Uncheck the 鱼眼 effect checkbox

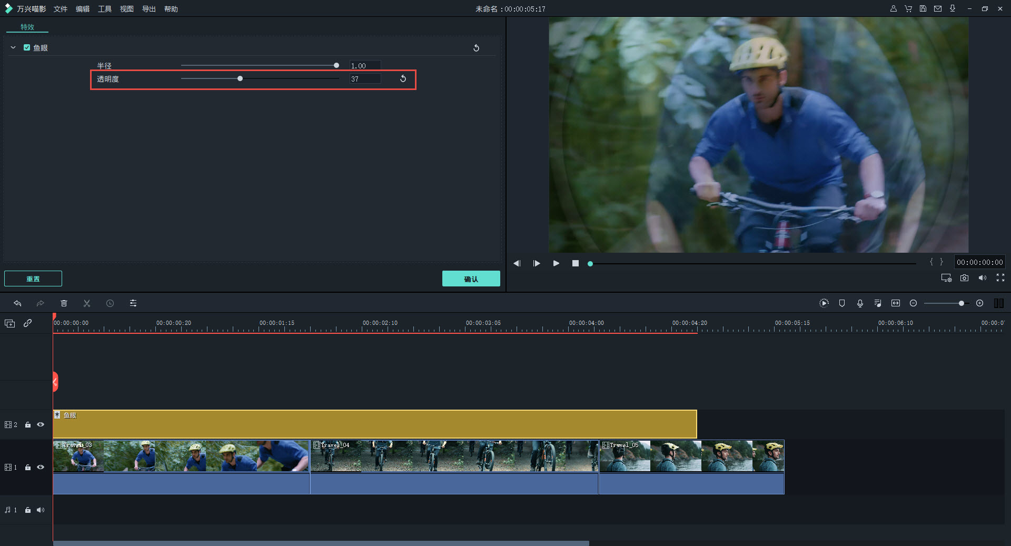27,47
